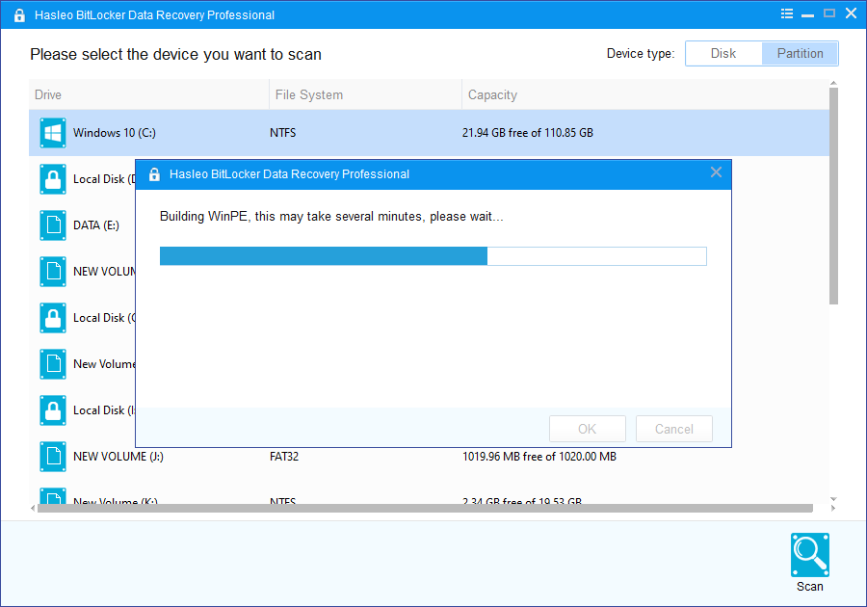Click the OK button in the dialog
Viewport: 867px width, 607px height.
tap(588, 429)
